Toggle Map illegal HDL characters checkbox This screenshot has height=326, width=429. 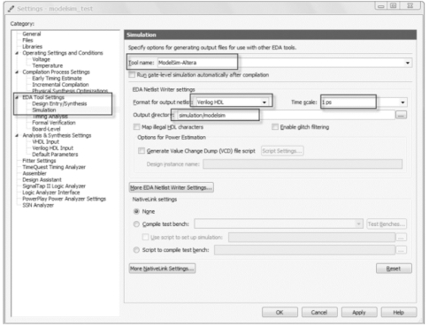coord(136,127)
